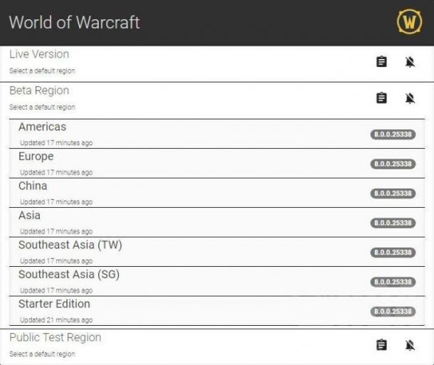Expand the Live Version section
This screenshot has width=434, height=365.
pyautogui.click(x=217, y=63)
